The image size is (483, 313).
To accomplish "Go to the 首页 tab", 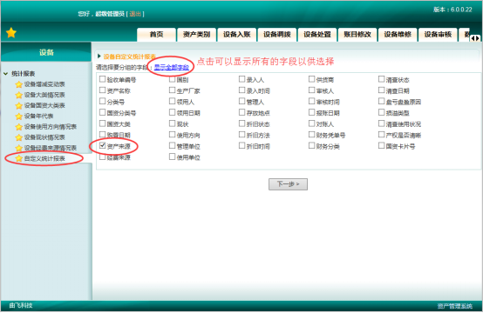I will pos(156,35).
